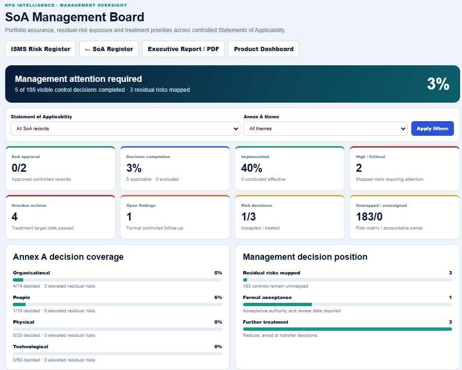Click 'Acceptance authority and review date required'
Image resolution: width=462 pixels, height=370 pixels.
pos(292,311)
